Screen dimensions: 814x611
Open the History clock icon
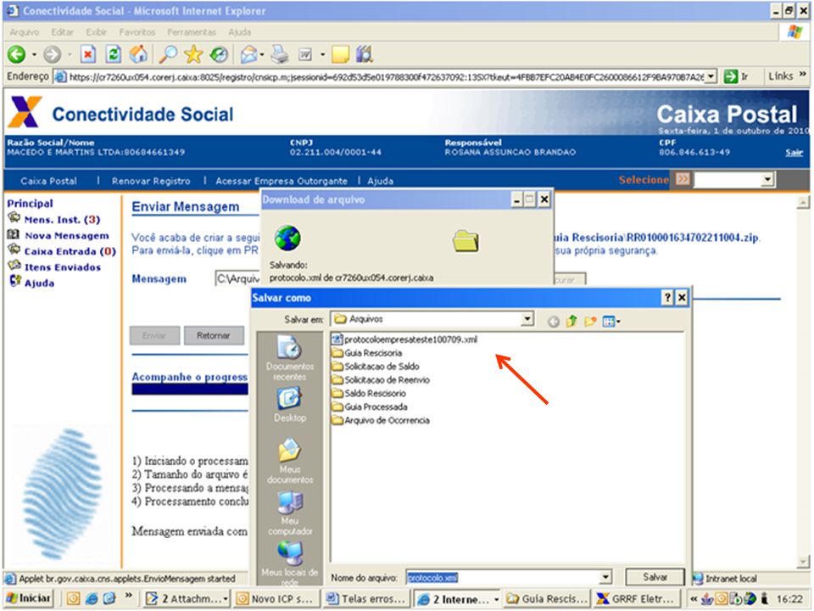219,54
